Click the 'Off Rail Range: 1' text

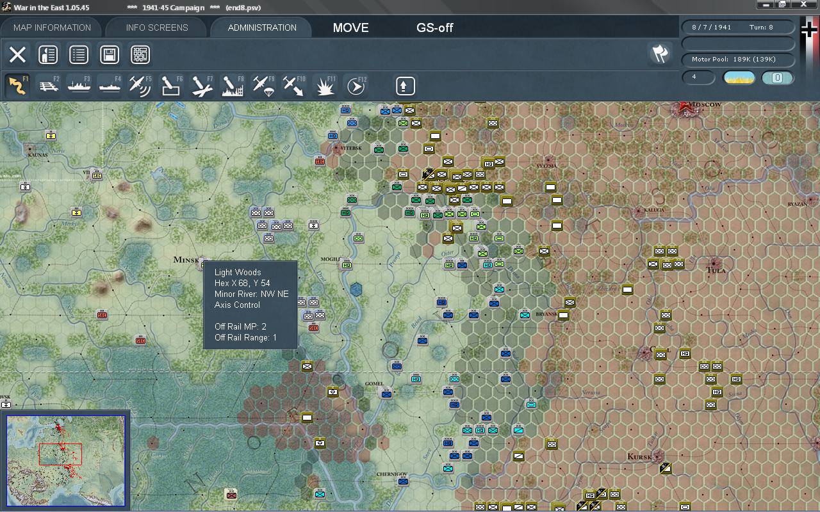click(246, 338)
